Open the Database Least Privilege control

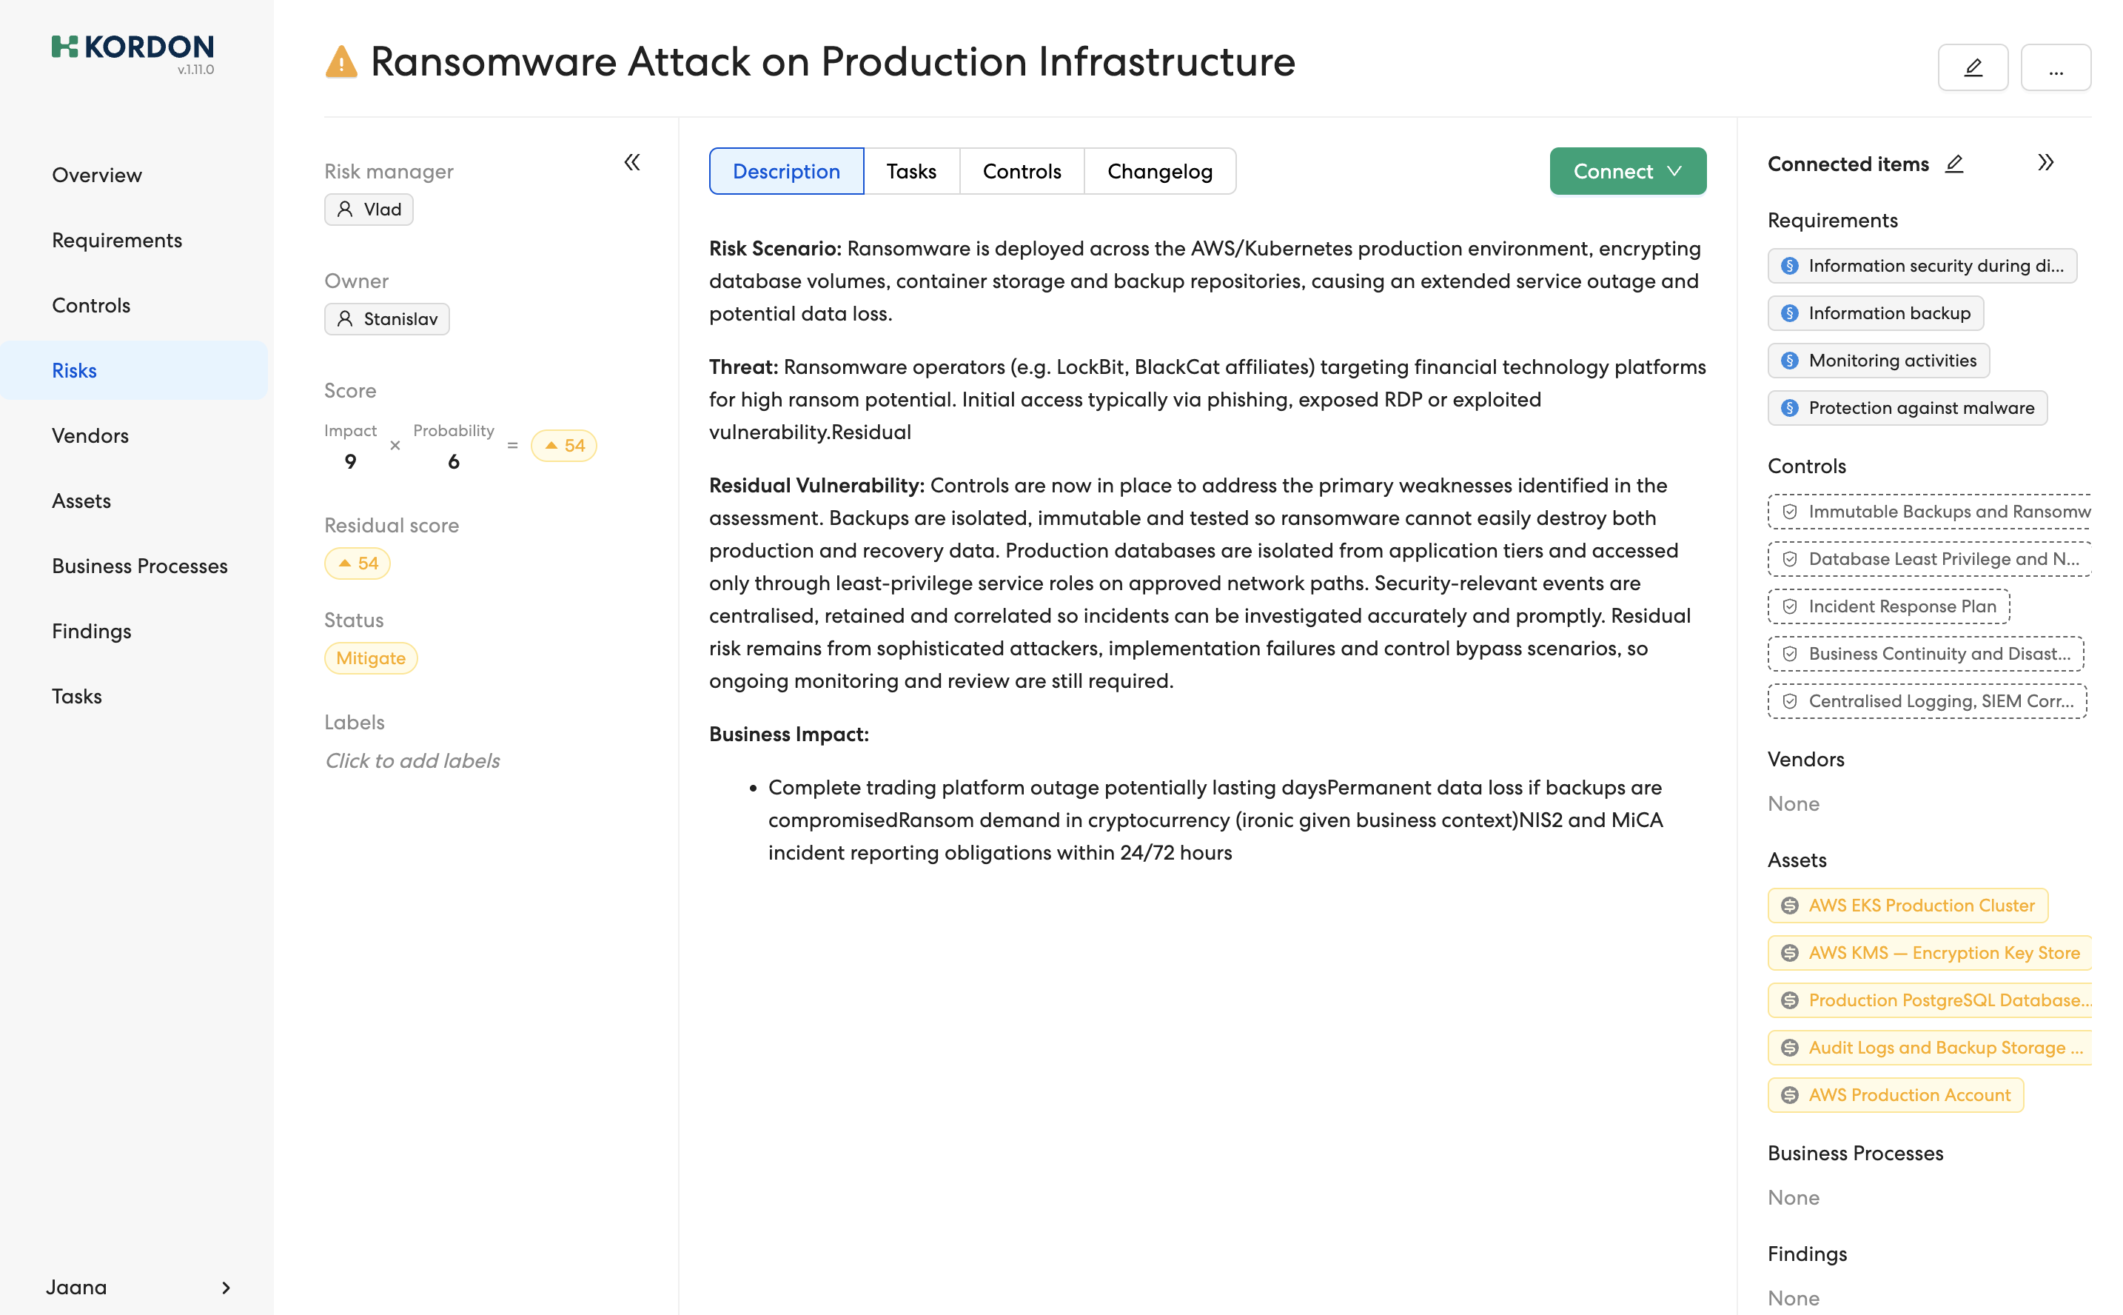pos(1929,559)
